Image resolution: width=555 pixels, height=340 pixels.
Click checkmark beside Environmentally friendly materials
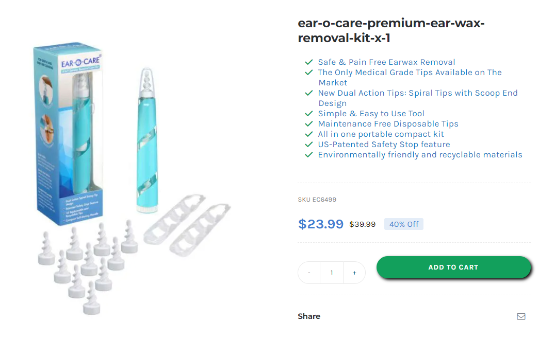(309, 155)
